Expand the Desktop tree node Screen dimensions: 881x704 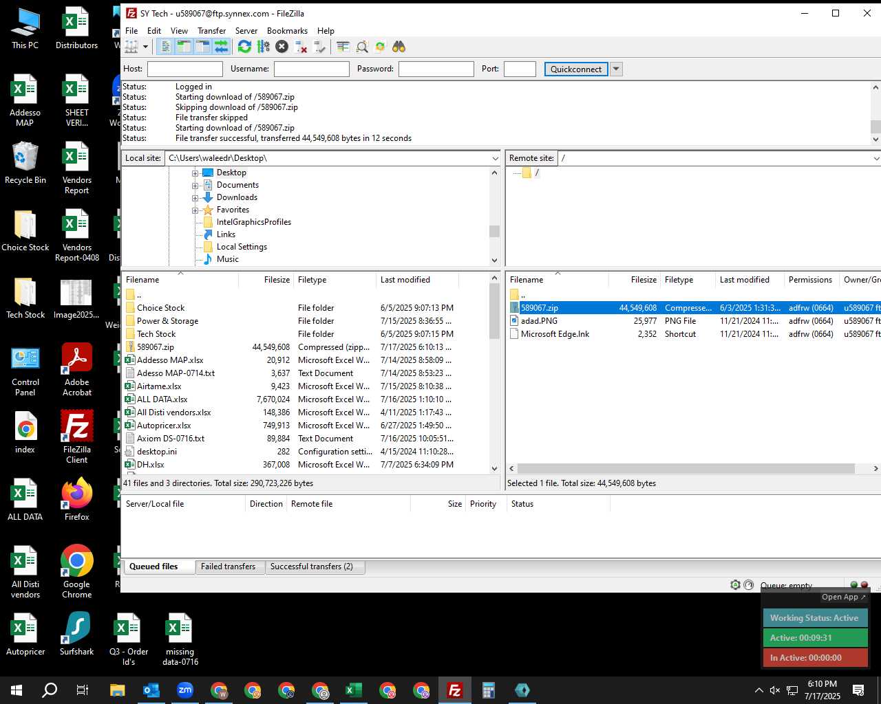click(x=195, y=173)
